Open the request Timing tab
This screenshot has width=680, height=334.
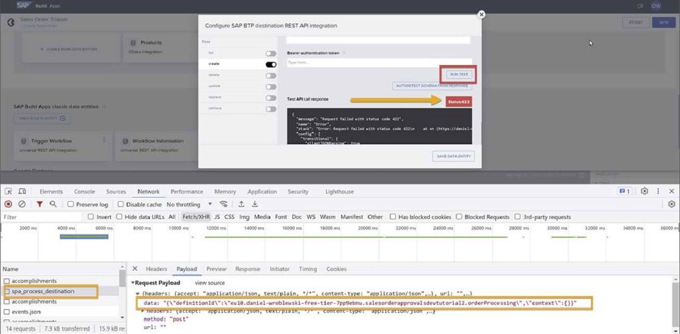point(307,269)
